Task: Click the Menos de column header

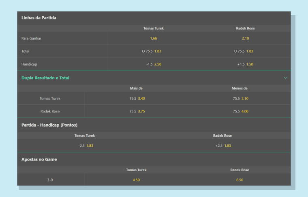Action: pyautogui.click(x=240, y=88)
